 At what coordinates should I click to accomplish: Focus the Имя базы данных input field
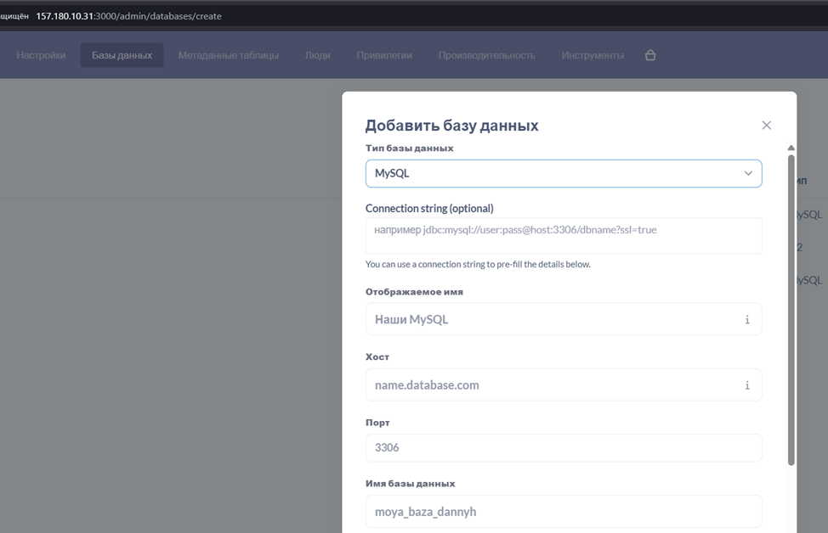564,512
